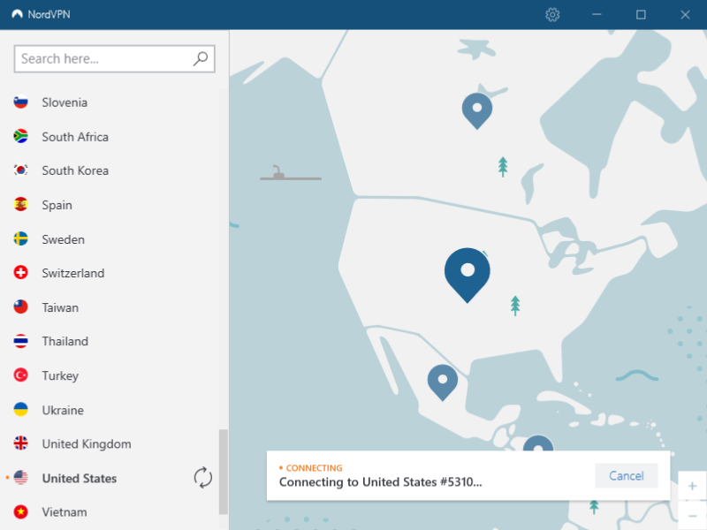This screenshot has height=530, width=707.
Task: Click the Switzerland flag icon
Action: click(20, 273)
